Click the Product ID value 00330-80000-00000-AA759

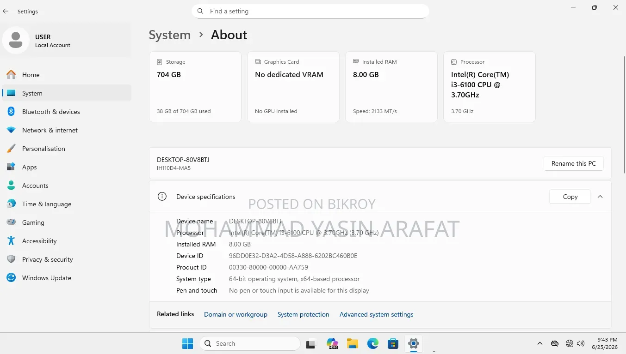point(268,267)
